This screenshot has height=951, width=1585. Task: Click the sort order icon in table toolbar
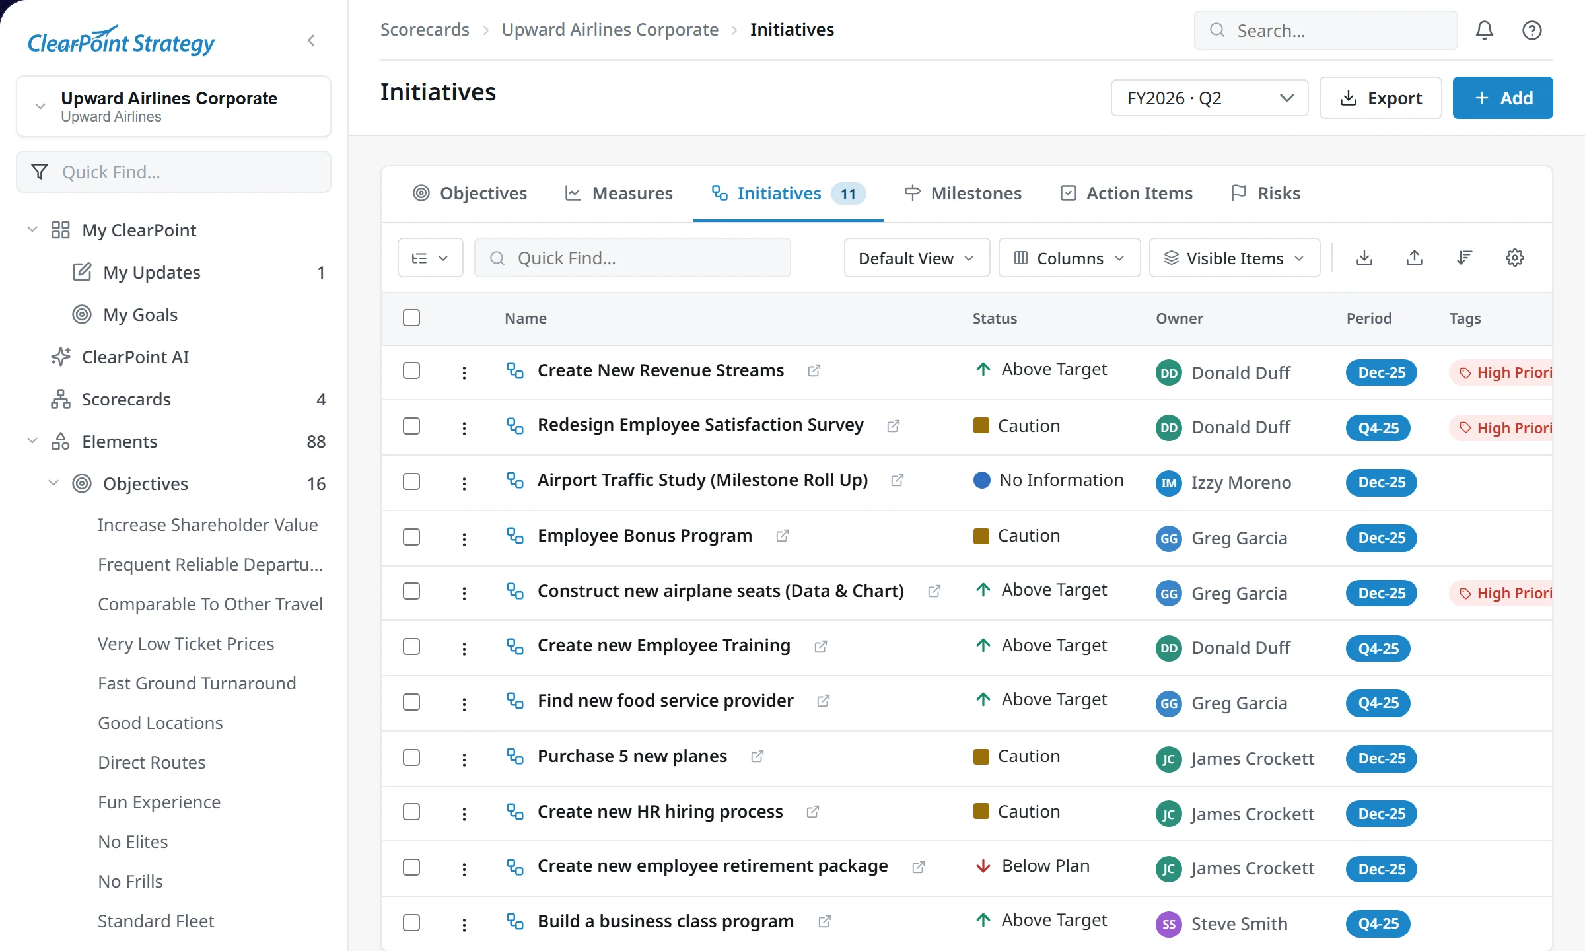1464,258
